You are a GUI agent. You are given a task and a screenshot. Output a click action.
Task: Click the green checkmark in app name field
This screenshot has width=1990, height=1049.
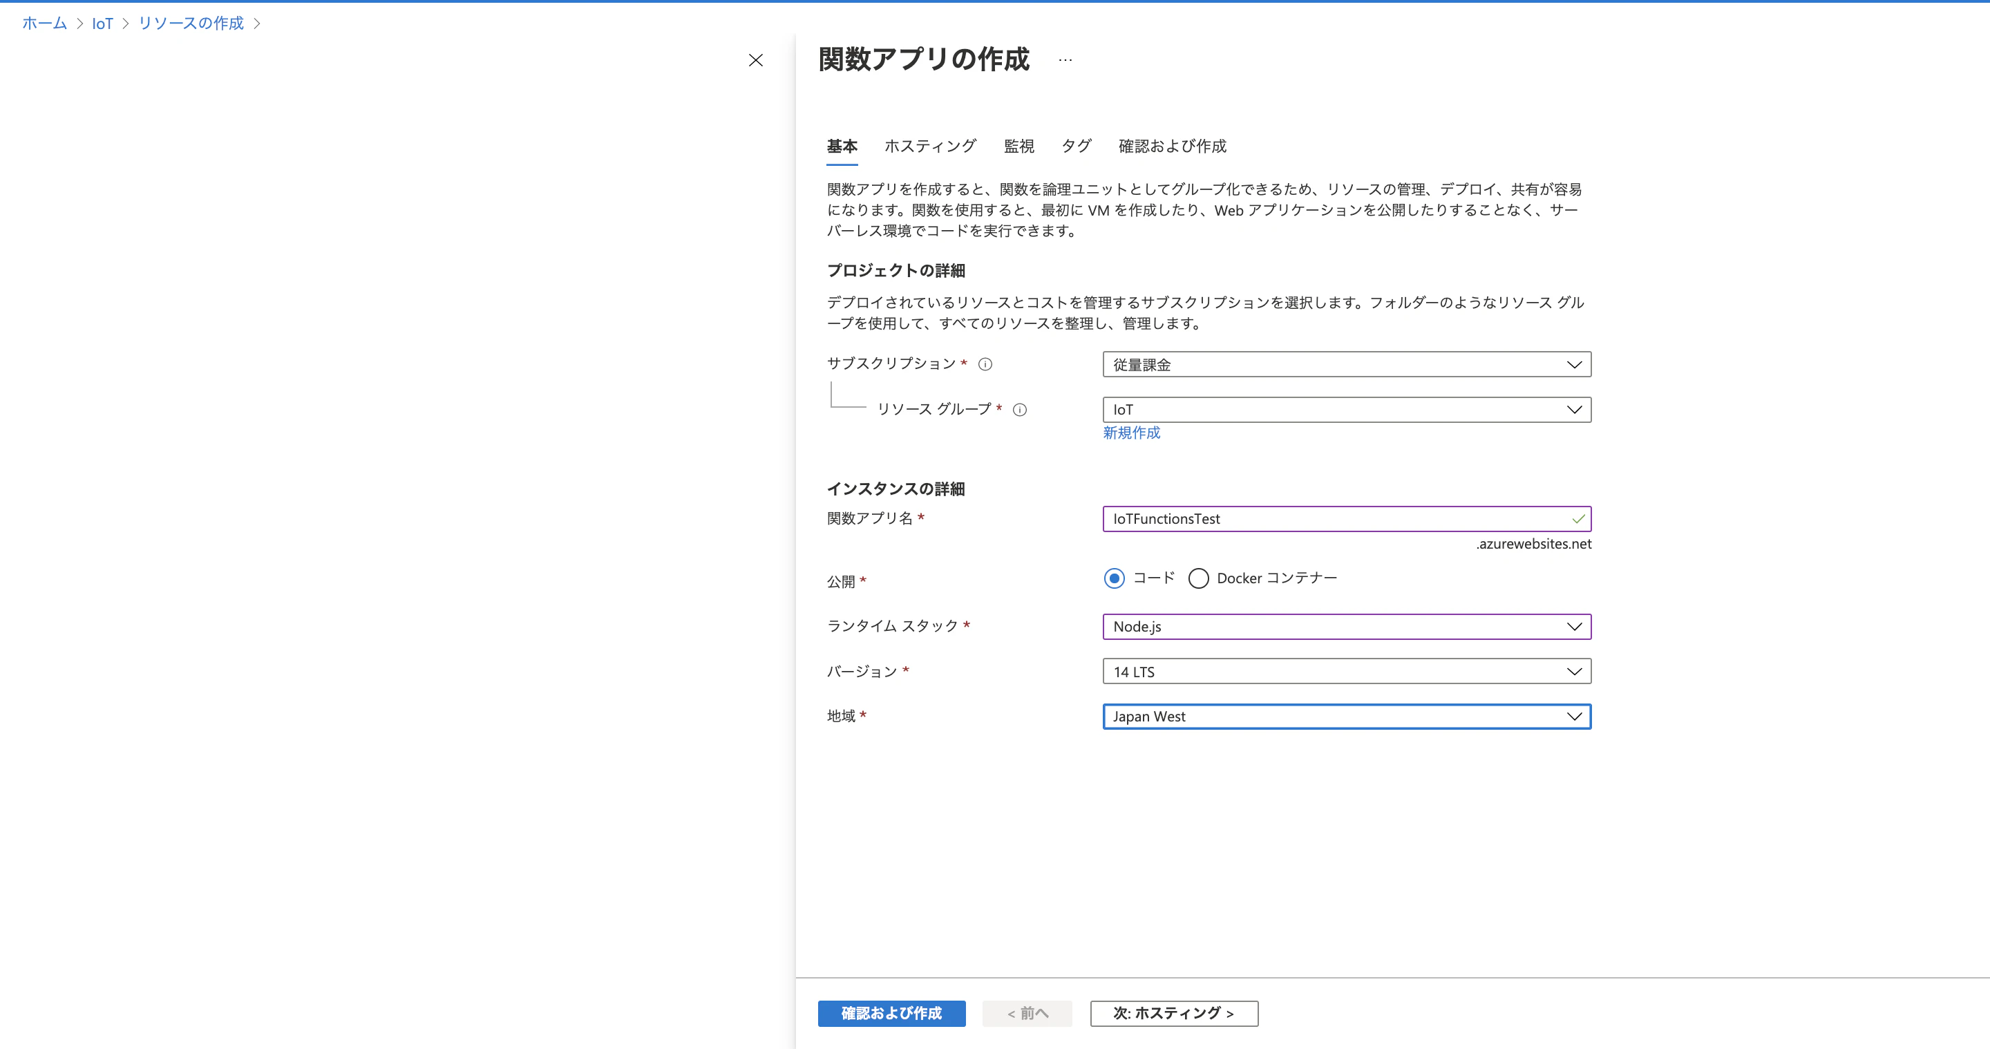(1578, 519)
